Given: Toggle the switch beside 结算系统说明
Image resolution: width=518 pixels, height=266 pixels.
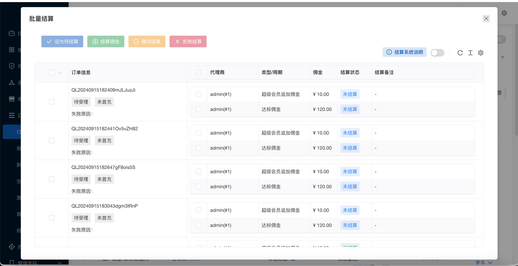Looking at the screenshot, I should point(437,53).
